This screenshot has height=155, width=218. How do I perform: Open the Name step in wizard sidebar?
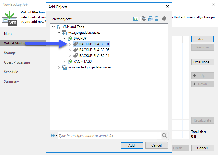9,34
